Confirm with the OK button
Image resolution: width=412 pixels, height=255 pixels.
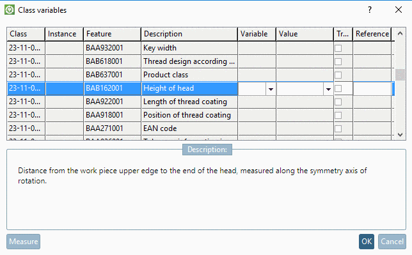(367, 242)
